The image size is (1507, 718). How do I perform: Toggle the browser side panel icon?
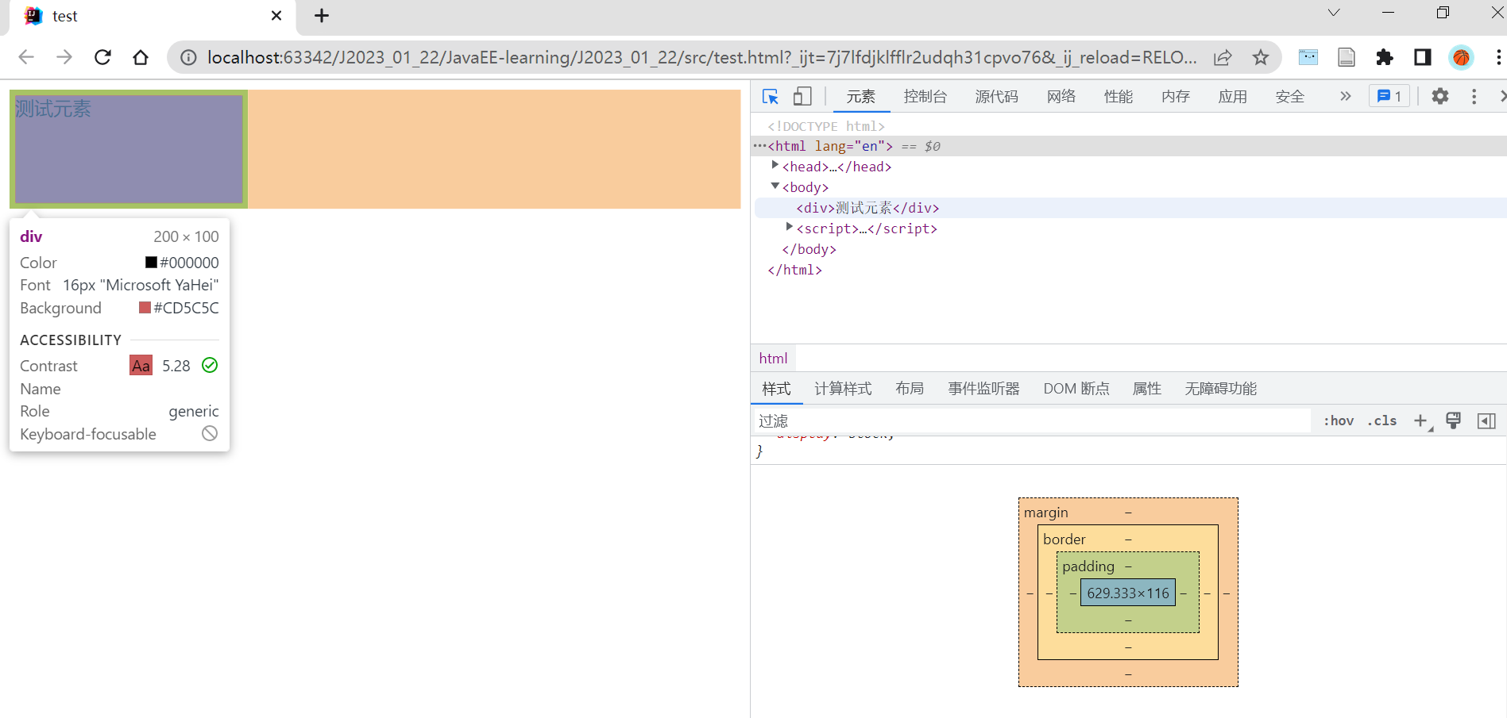point(1423,57)
